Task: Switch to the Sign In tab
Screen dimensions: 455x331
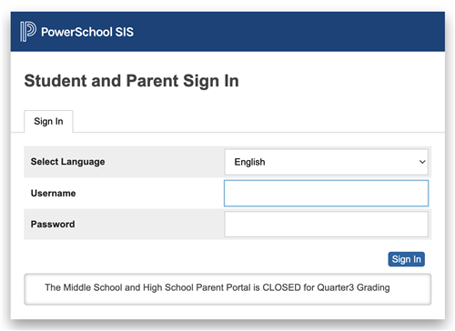Action: [x=48, y=121]
